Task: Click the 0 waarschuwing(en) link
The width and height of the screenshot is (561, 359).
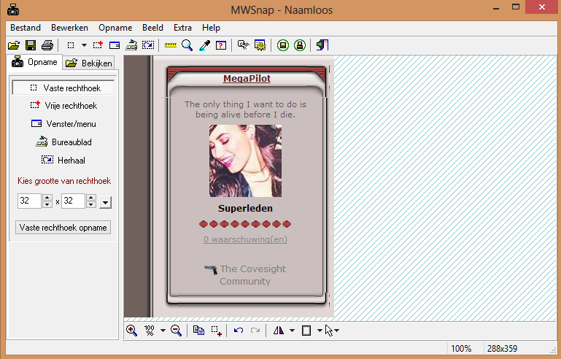Action: [245, 239]
